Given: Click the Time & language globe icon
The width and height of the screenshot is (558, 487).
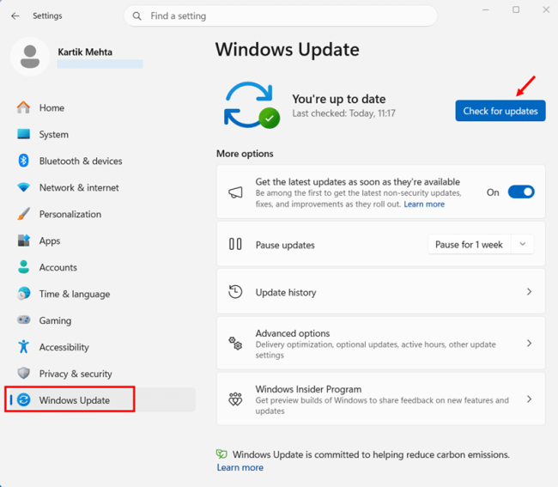Looking at the screenshot, I should tap(23, 294).
